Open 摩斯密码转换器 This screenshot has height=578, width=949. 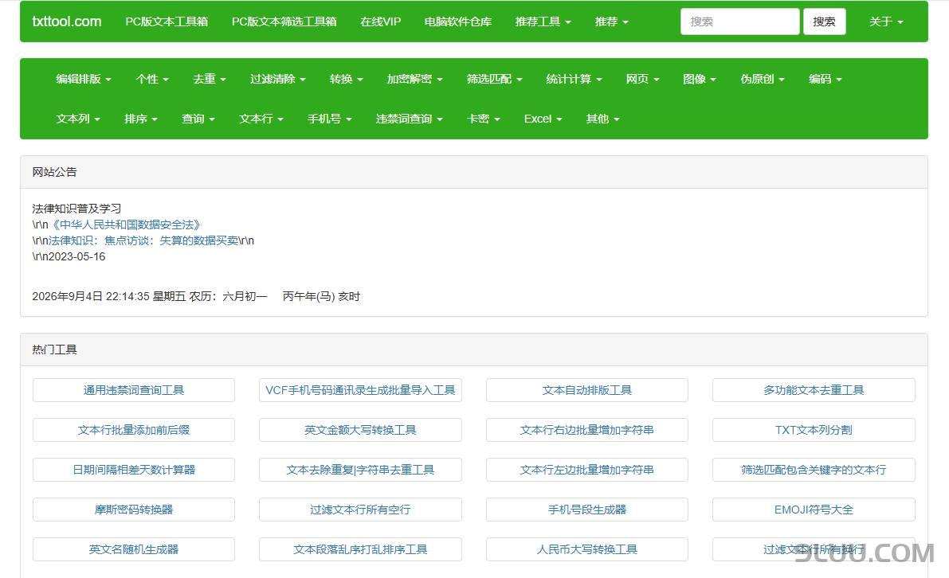click(134, 510)
